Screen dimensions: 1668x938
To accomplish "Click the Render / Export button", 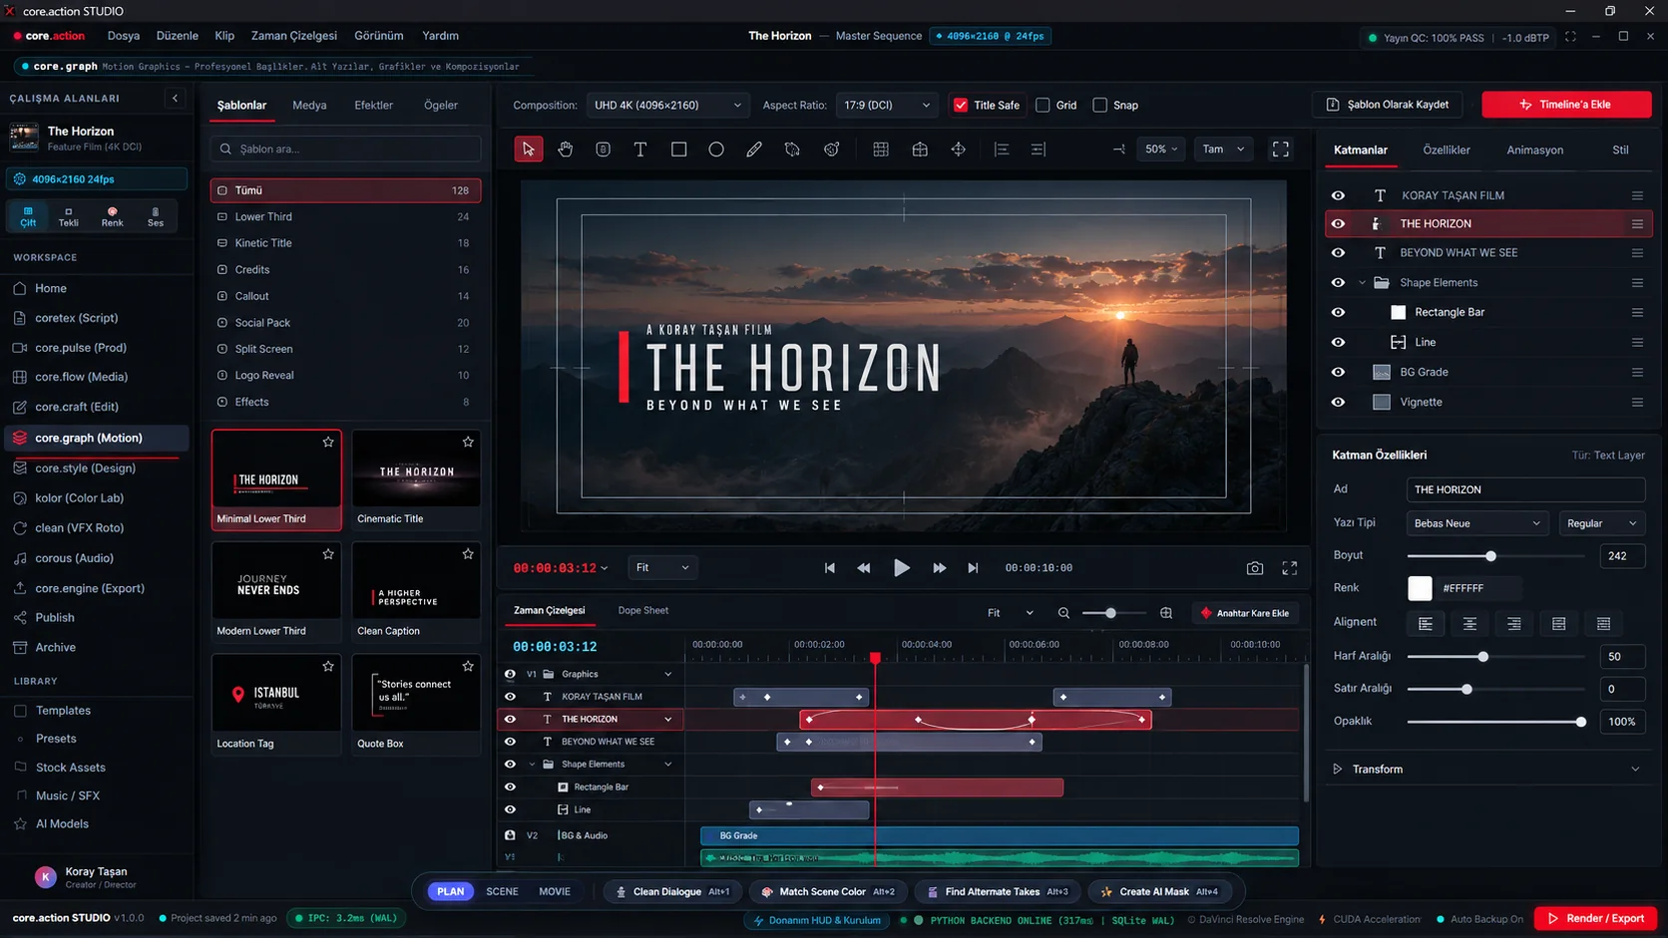I will click(1595, 918).
